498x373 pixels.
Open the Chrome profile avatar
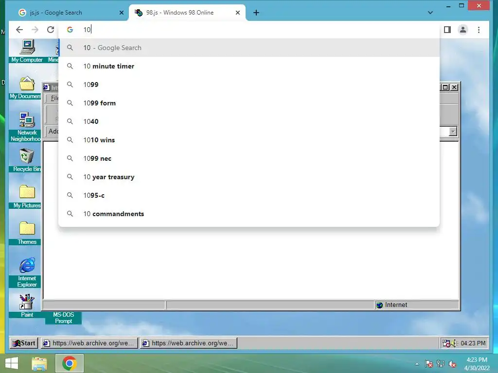pos(463,30)
